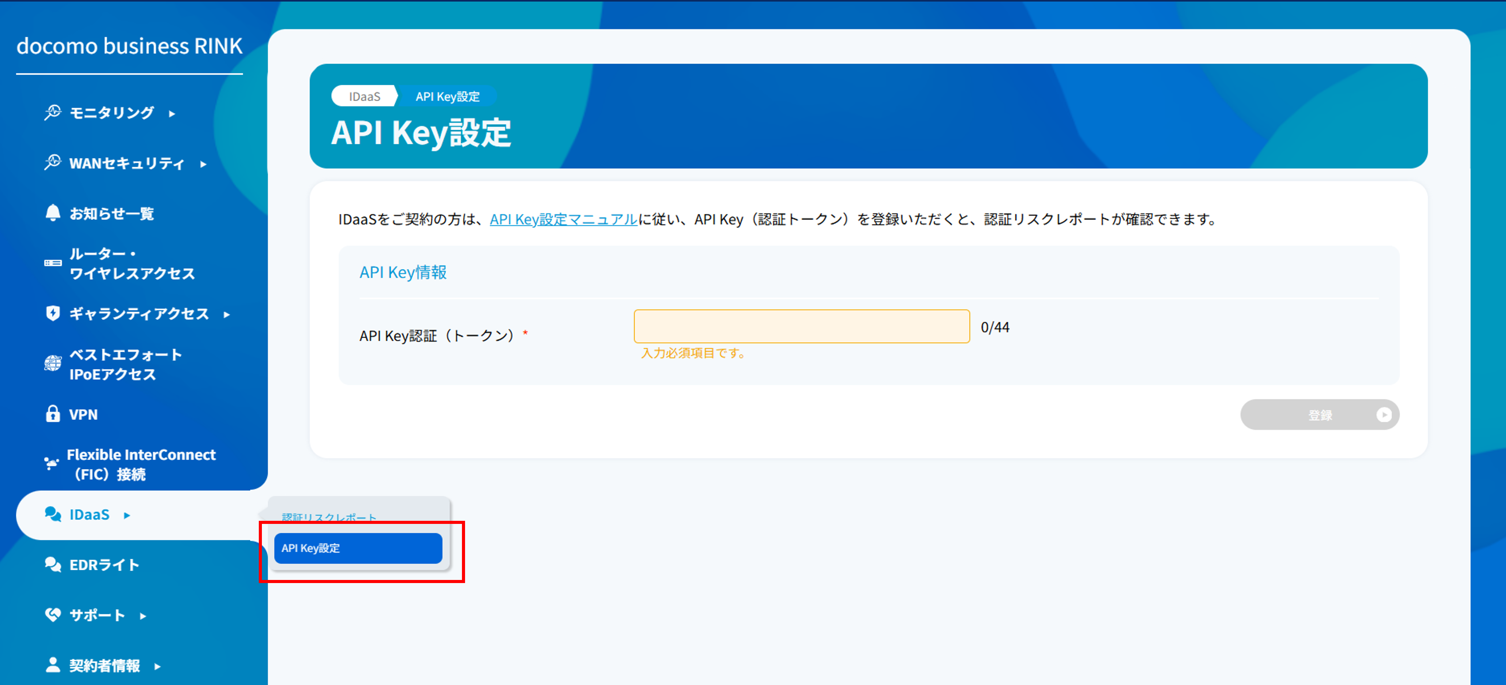The image size is (1506, 685).
Task: Click the API Key token input field
Action: tap(801, 326)
